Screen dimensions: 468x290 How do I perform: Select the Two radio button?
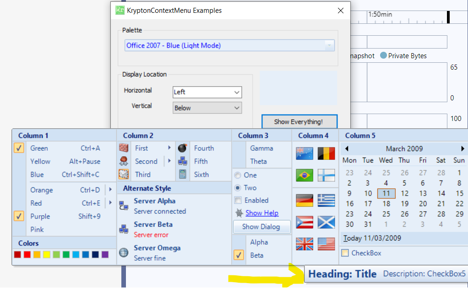[238, 187]
